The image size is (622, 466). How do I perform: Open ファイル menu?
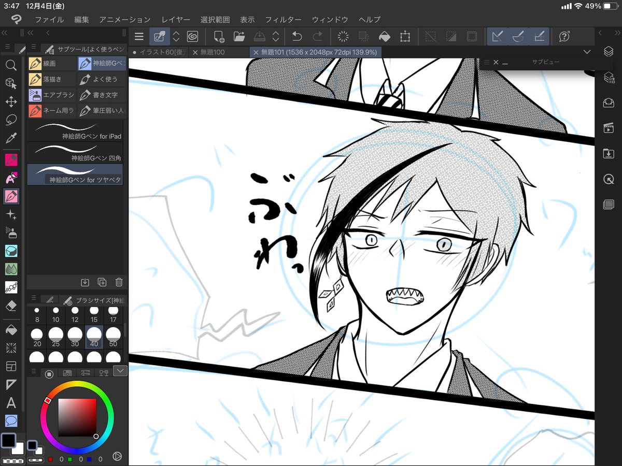pyautogui.click(x=49, y=20)
